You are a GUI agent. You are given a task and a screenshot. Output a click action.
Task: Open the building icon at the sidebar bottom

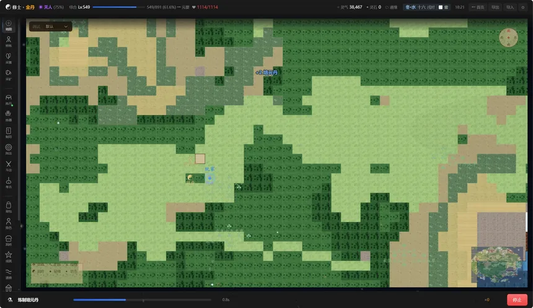(x=9, y=288)
